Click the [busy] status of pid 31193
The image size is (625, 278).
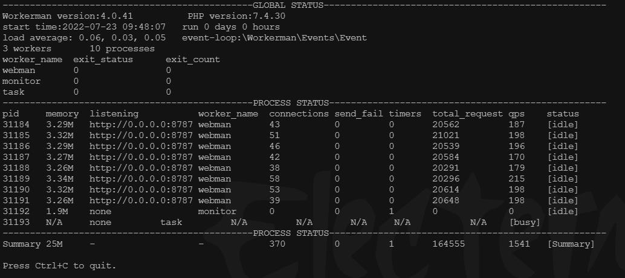(525, 223)
